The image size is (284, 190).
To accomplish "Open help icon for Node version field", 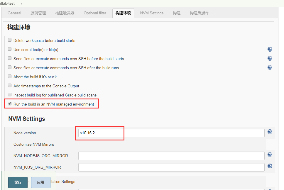I will 270,132.
